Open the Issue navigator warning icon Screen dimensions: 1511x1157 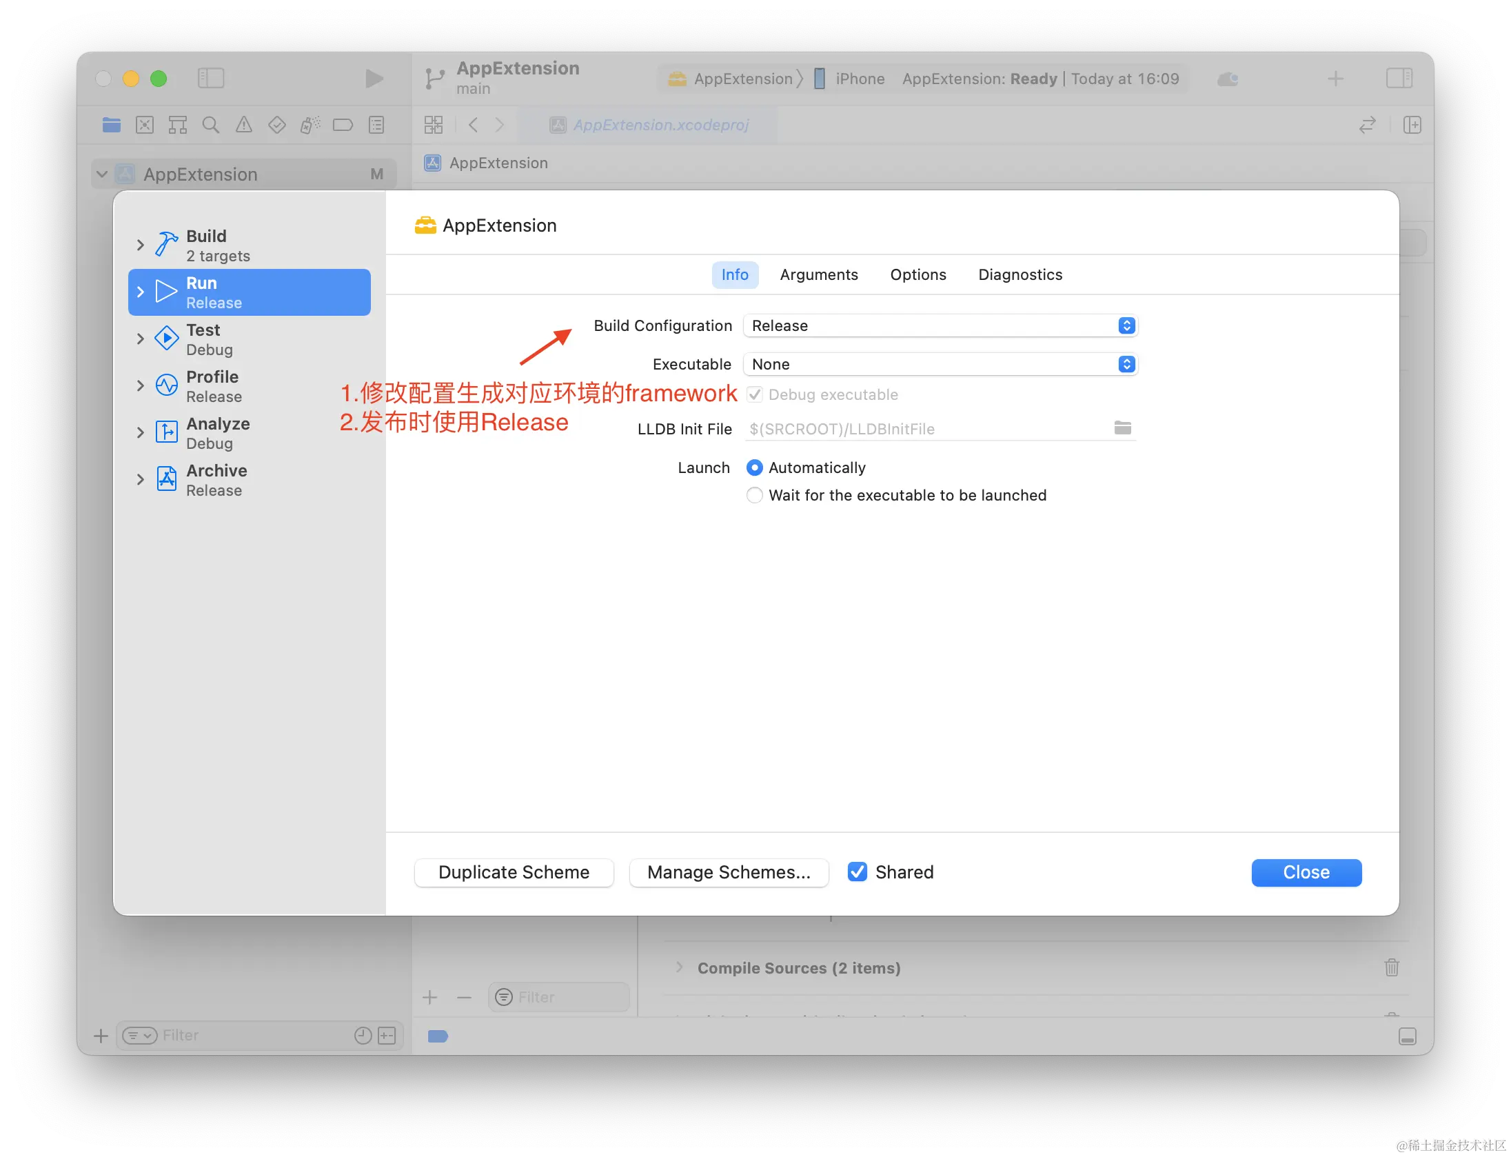[x=243, y=125]
